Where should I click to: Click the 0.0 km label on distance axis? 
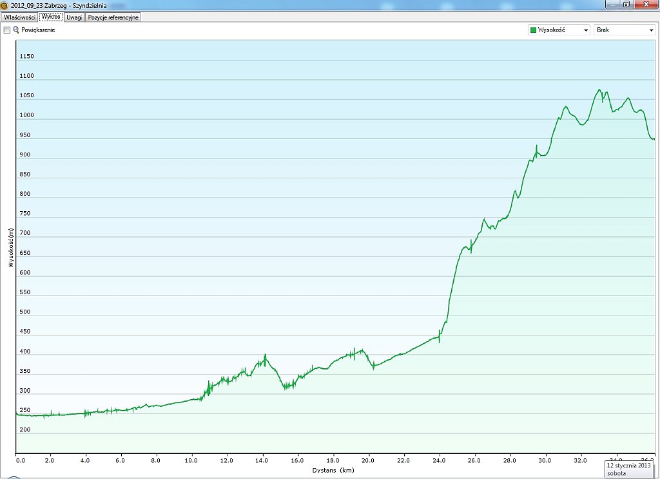click(x=20, y=461)
